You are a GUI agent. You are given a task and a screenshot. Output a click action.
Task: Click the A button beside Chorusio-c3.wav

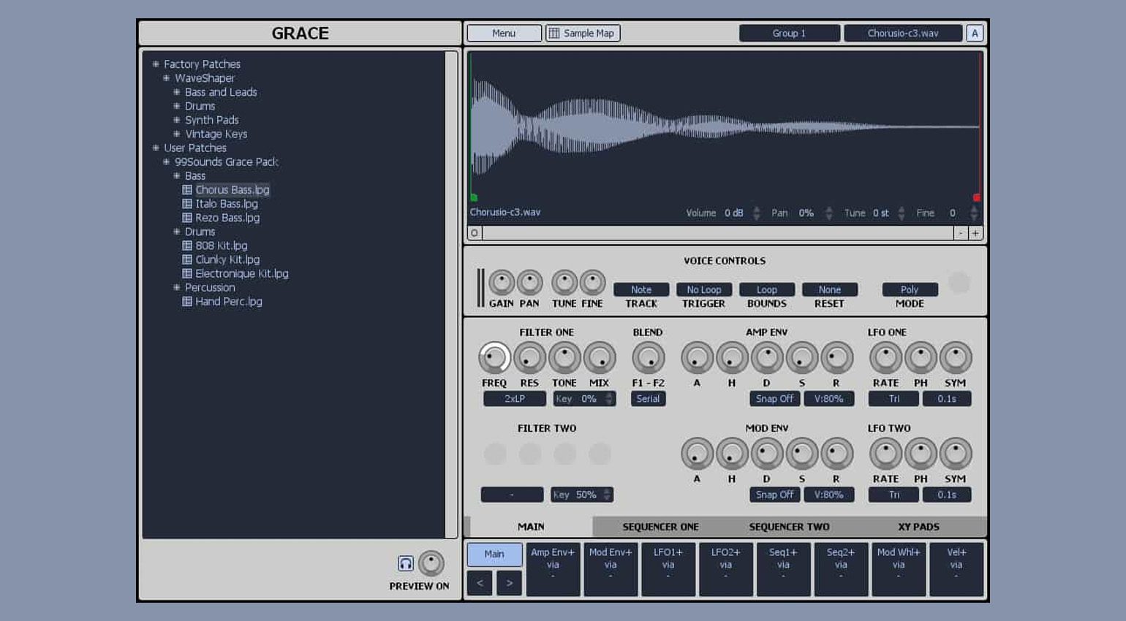coord(975,33)
